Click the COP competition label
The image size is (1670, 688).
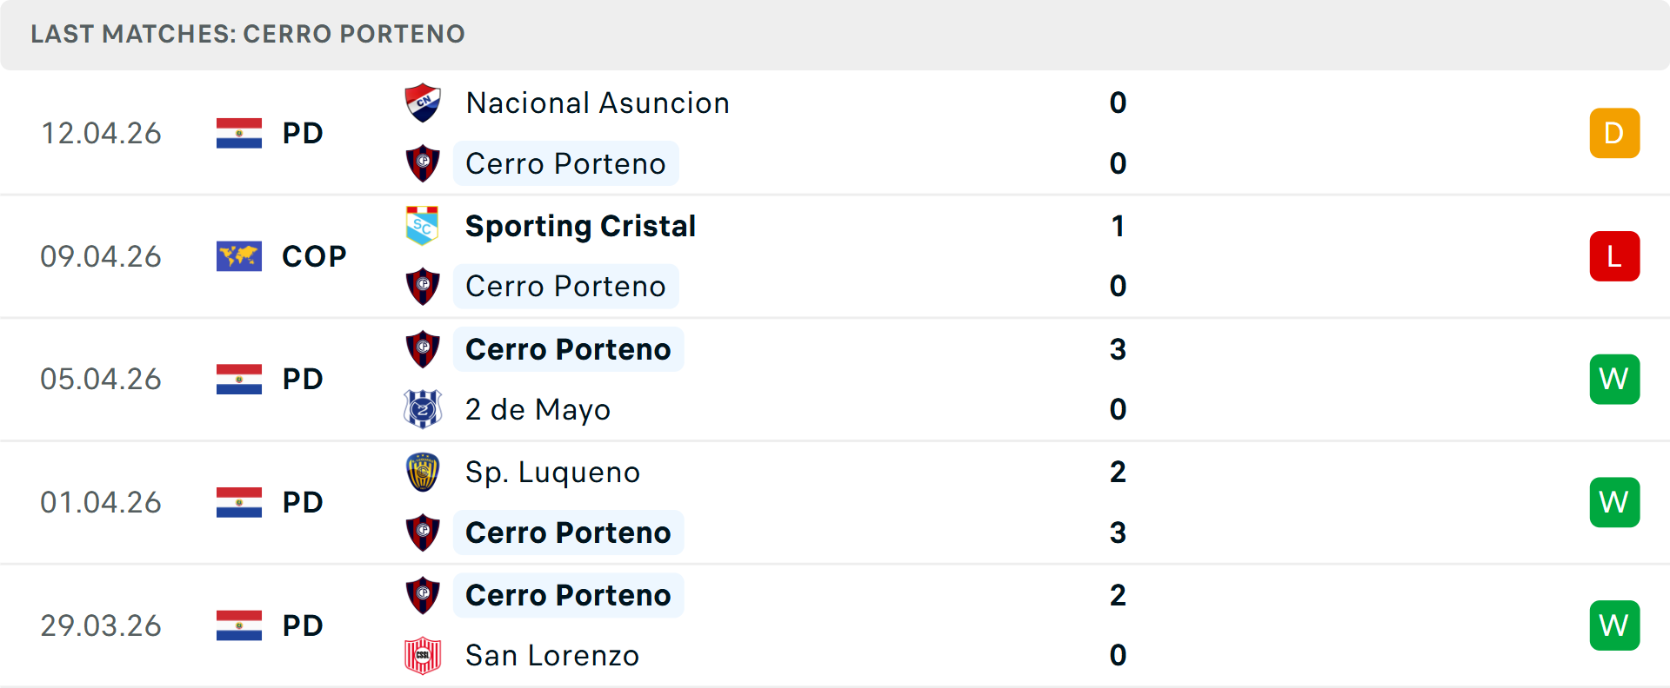click(x=314, y=256)
